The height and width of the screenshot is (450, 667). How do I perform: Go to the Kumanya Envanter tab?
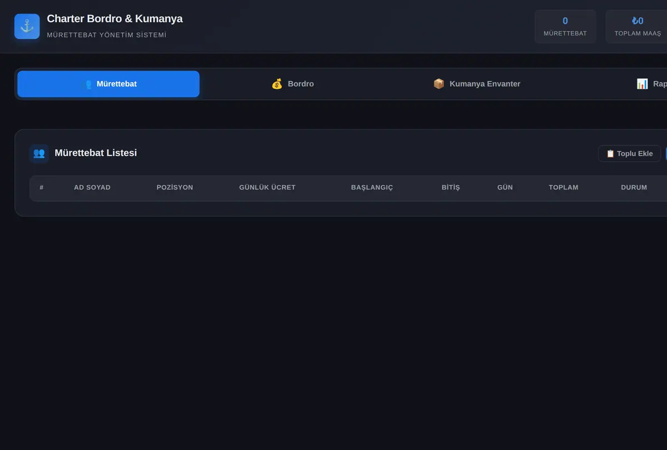pos(476,84)
